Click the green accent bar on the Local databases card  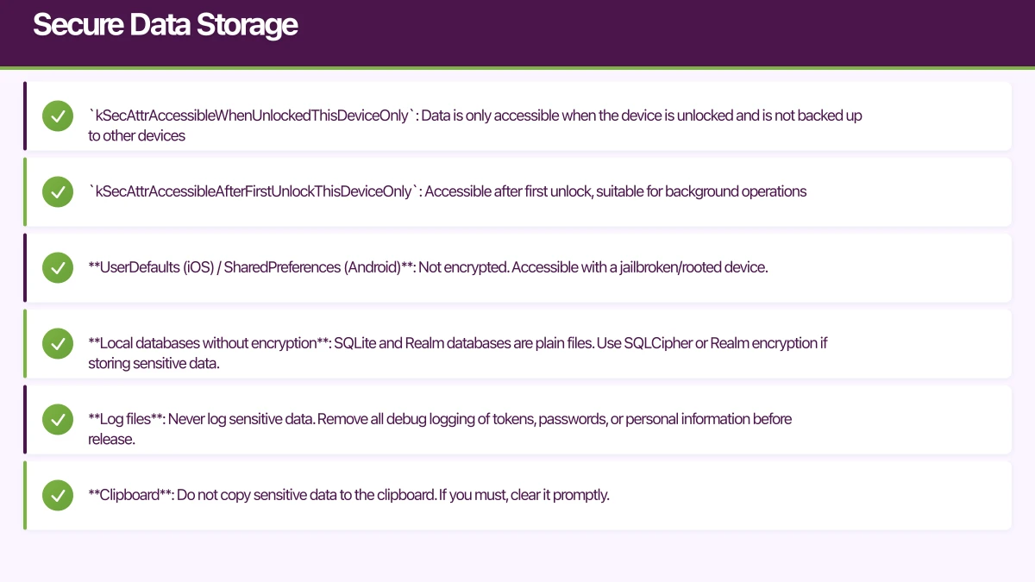click(25, 343)
